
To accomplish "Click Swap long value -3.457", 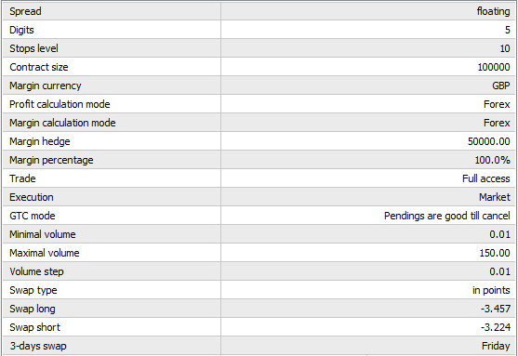I will coord(495,309).
